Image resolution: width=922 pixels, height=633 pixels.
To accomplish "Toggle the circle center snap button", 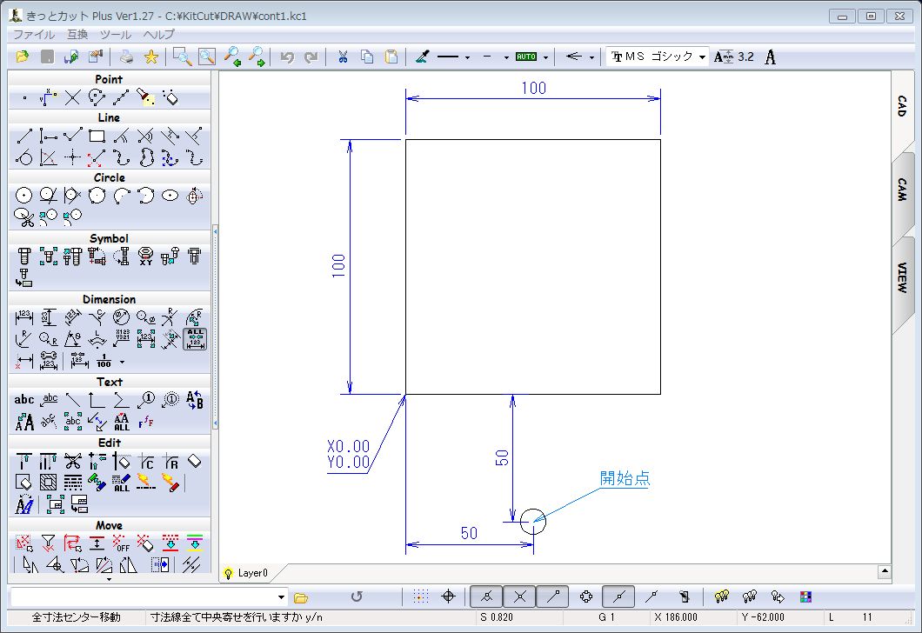I will coord(586,596).
